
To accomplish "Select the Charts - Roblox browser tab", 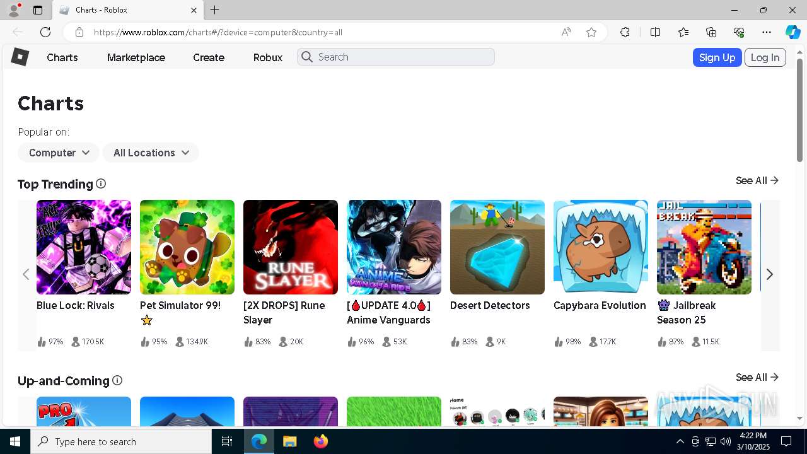I will pos(127,10).
